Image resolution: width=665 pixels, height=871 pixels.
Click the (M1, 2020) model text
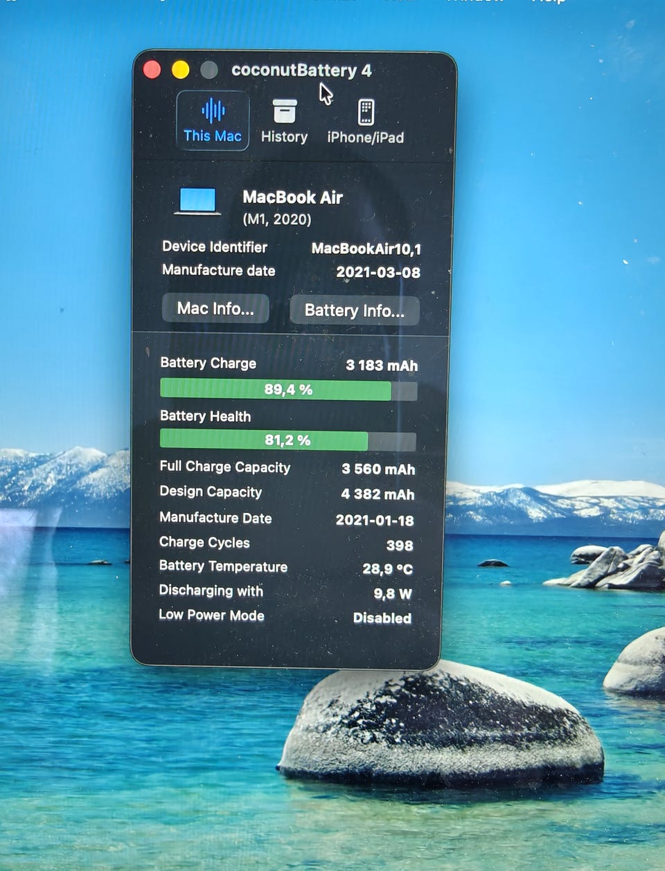[x=277, y=219]
